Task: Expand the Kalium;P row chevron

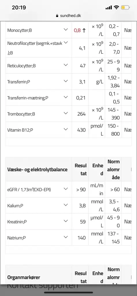Action: 66,205
